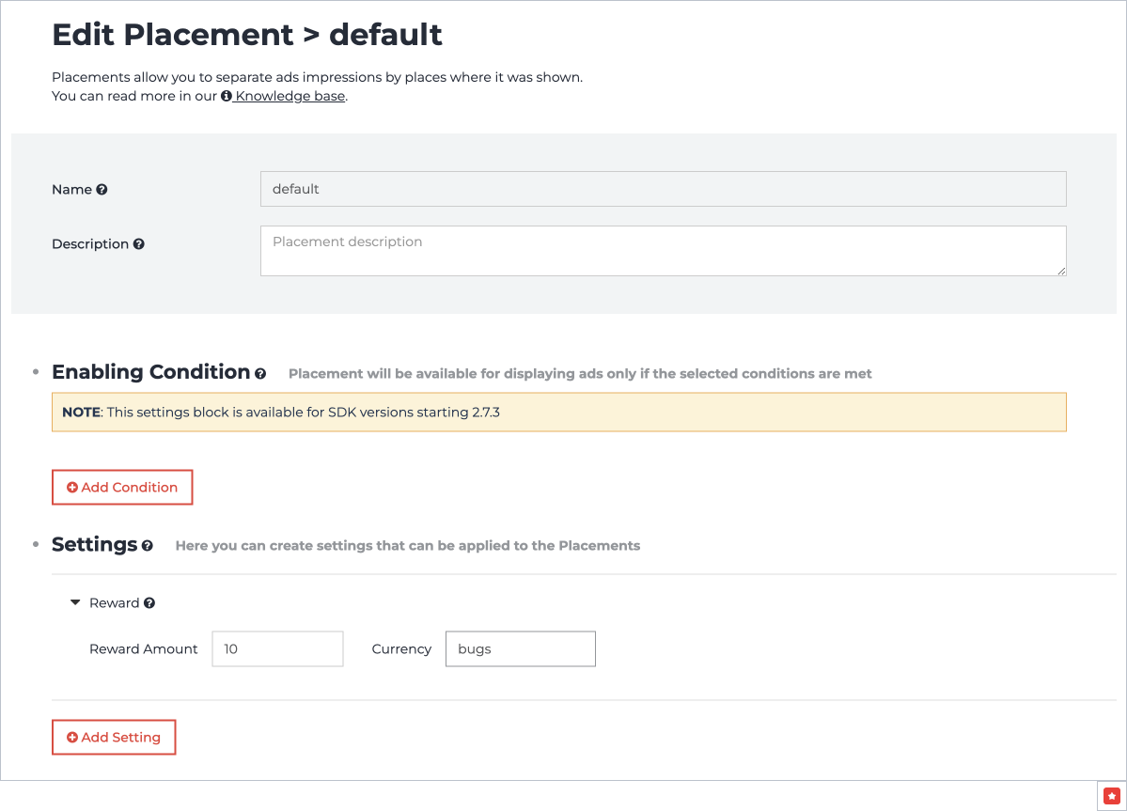This screenshot has height=811, width=1127.
Task: Focus the Placement description text area
Action: click(x=663, y=251)
